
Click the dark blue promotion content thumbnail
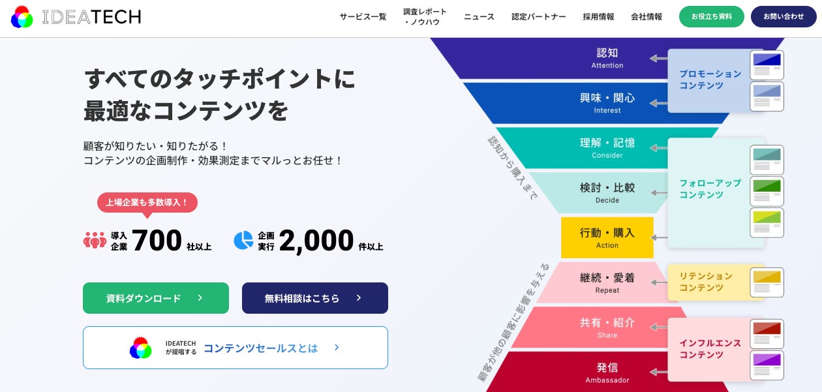point(767,65)
